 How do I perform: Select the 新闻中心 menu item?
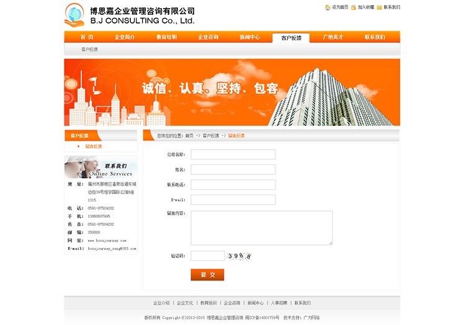coord(249,37)
